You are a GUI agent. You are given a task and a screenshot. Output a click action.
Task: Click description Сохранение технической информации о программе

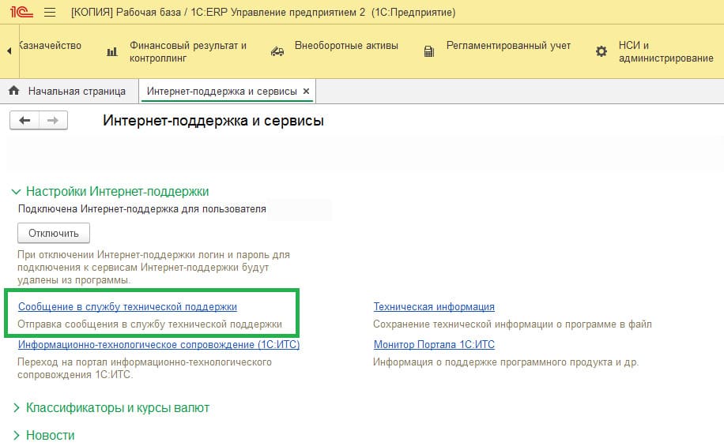click(x=512, y=324)
